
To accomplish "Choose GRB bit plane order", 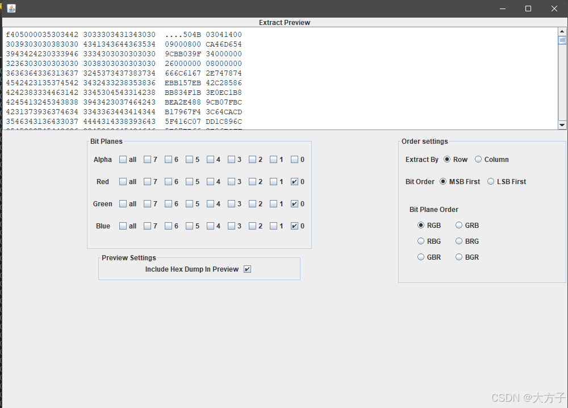I will pyautogui.click(x=459, y=225).
